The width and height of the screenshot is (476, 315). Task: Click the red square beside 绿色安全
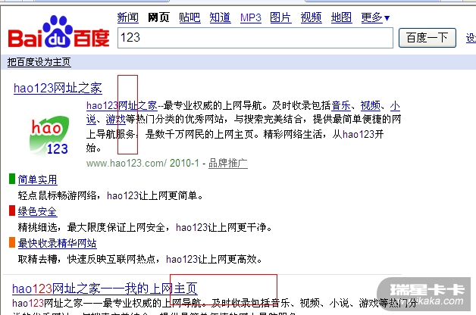tap(12, 211)
